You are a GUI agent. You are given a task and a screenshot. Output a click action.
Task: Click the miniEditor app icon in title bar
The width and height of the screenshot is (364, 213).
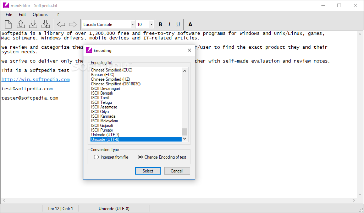tap(6, 5)
